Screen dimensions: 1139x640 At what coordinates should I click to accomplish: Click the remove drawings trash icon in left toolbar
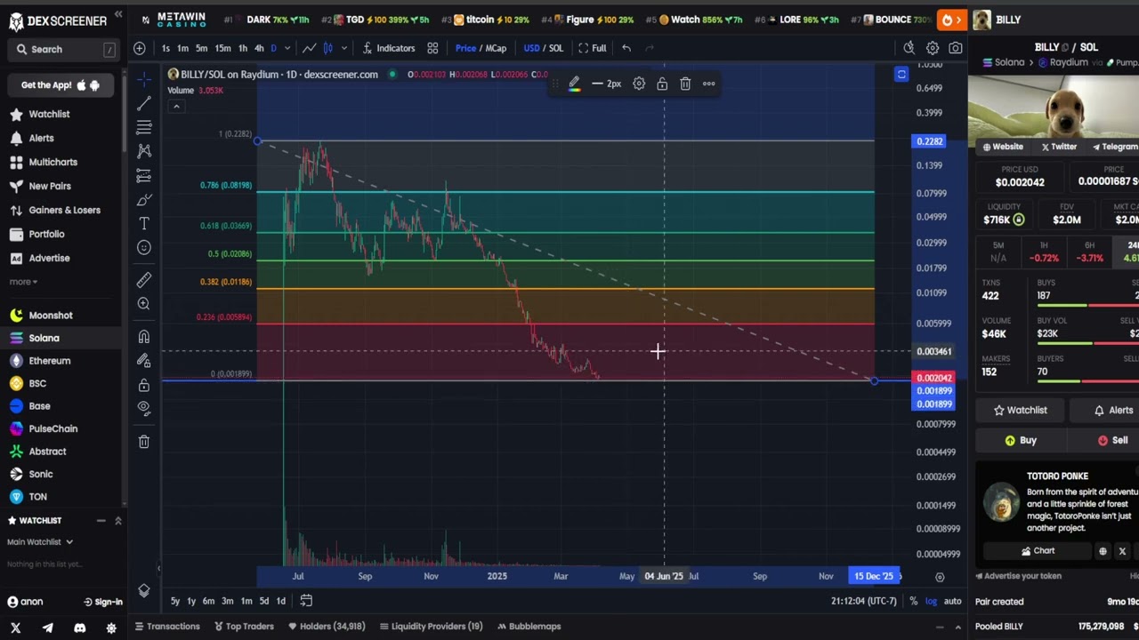(x=144, y=441)
